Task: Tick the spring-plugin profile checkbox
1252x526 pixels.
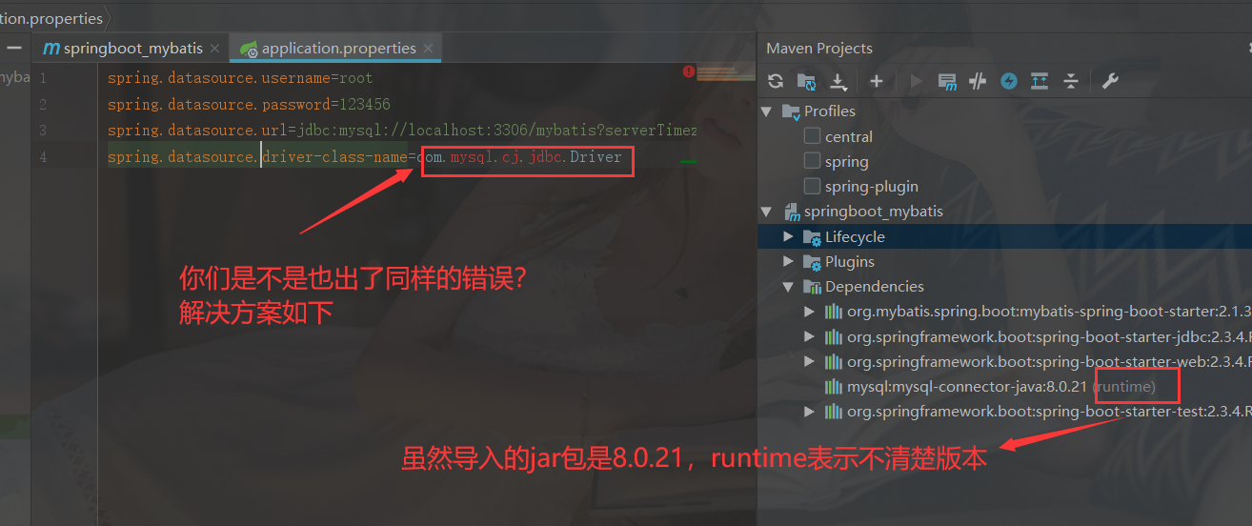Action: 812,186
